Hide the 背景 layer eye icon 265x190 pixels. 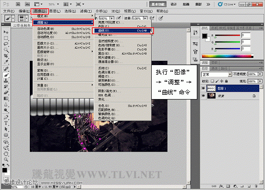[x=204, y=96]
